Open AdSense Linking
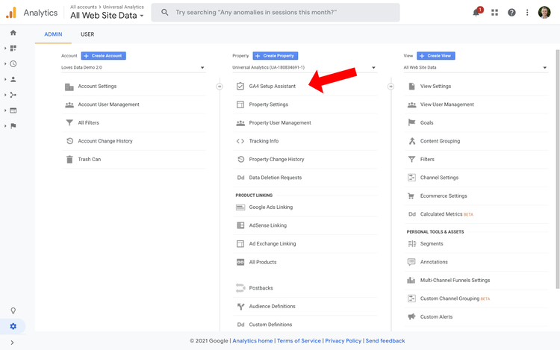 (268, 225)
